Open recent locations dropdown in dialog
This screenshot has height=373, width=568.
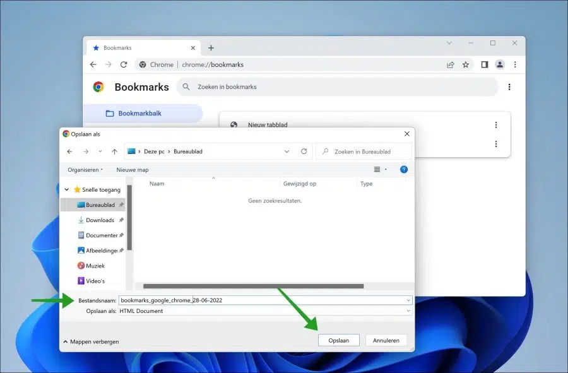tap(100, 151)
